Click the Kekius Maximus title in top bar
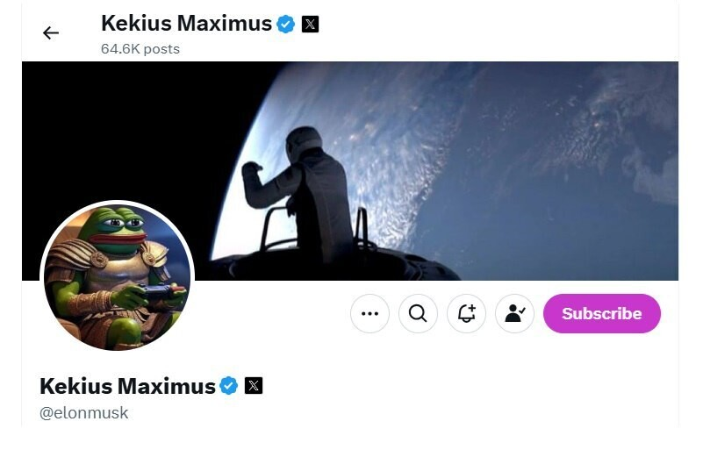This screenshot has width=703, height=450. 187,24
